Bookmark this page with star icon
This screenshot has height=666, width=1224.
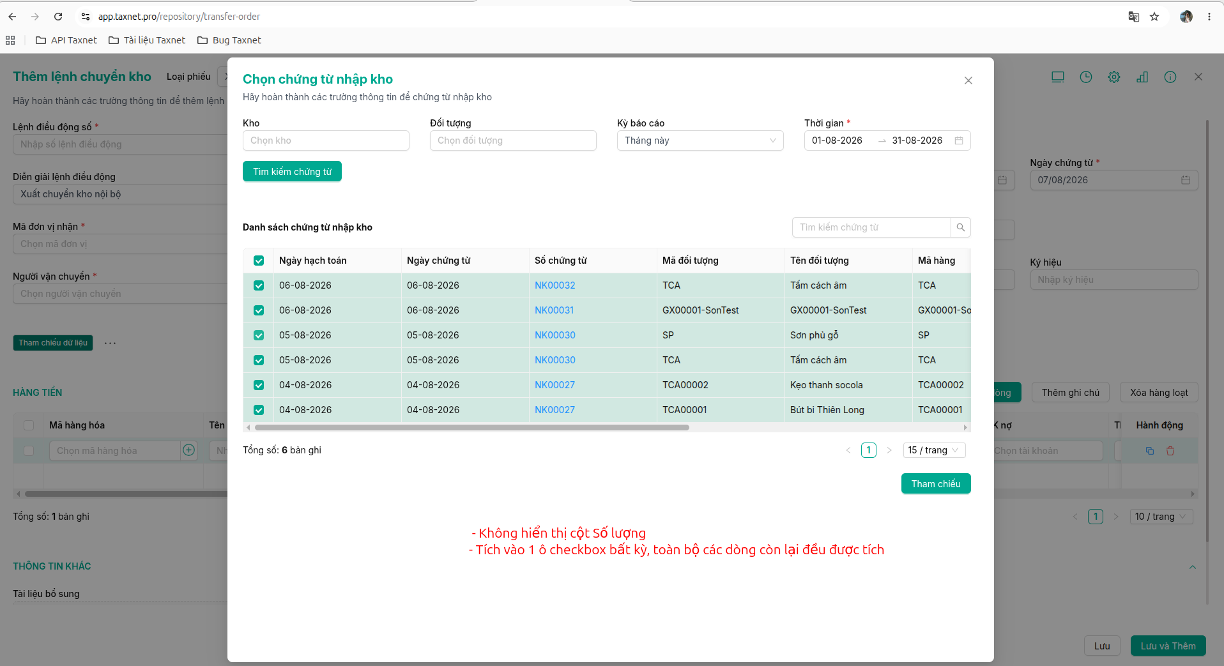coord(1154,17)
